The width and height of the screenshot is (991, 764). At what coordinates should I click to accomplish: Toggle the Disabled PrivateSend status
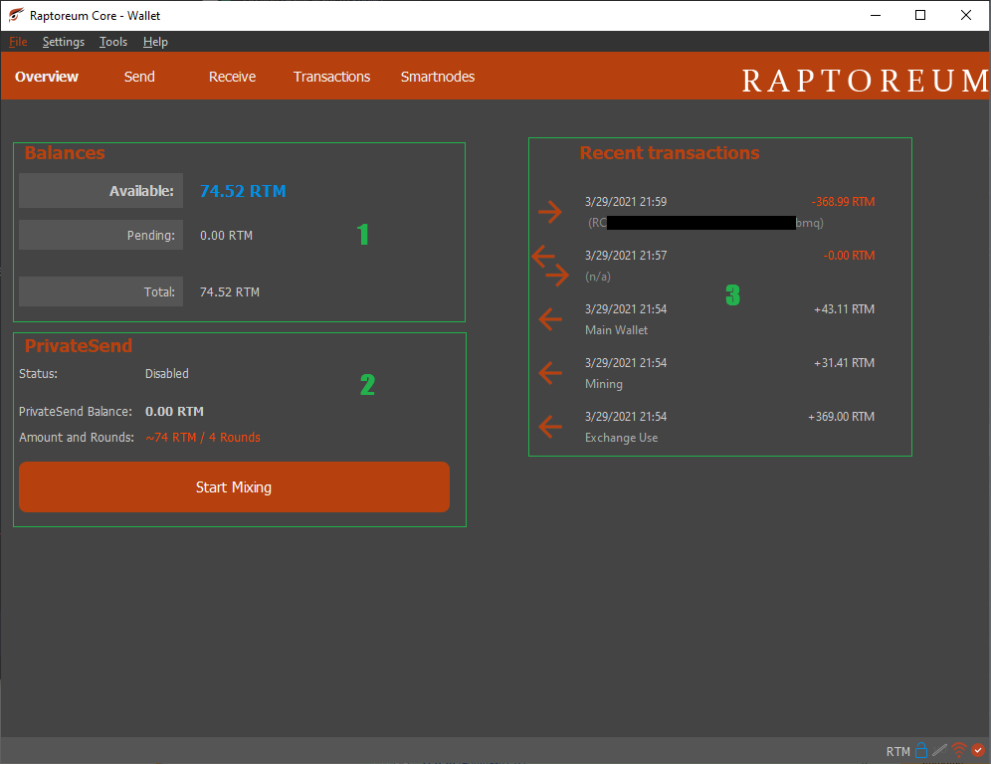point(166,373)
